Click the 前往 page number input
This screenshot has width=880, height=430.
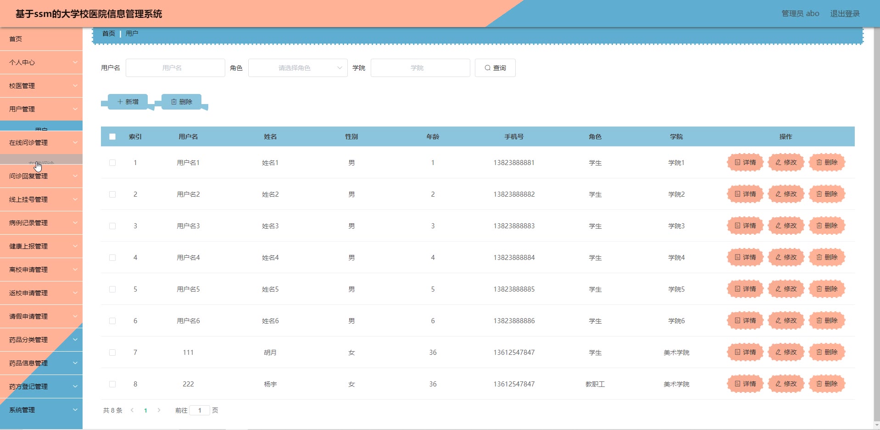200,410
